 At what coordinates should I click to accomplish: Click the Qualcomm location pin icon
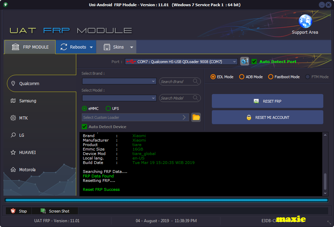pyautogui.click(x=13, y=83)
